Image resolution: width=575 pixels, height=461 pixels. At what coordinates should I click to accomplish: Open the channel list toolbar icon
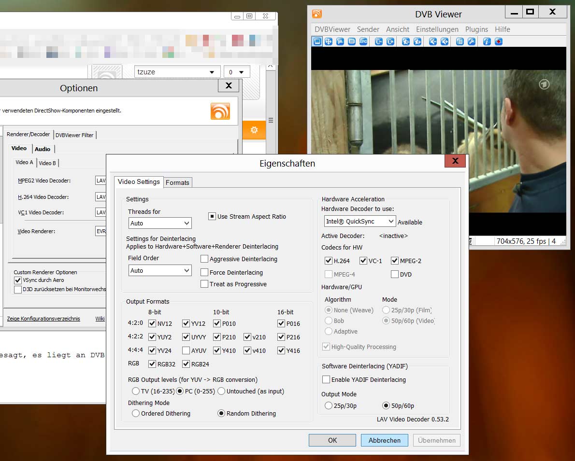(460, 42)
